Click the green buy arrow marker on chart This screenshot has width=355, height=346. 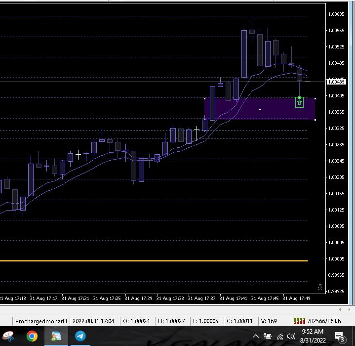tap(299, 102)
